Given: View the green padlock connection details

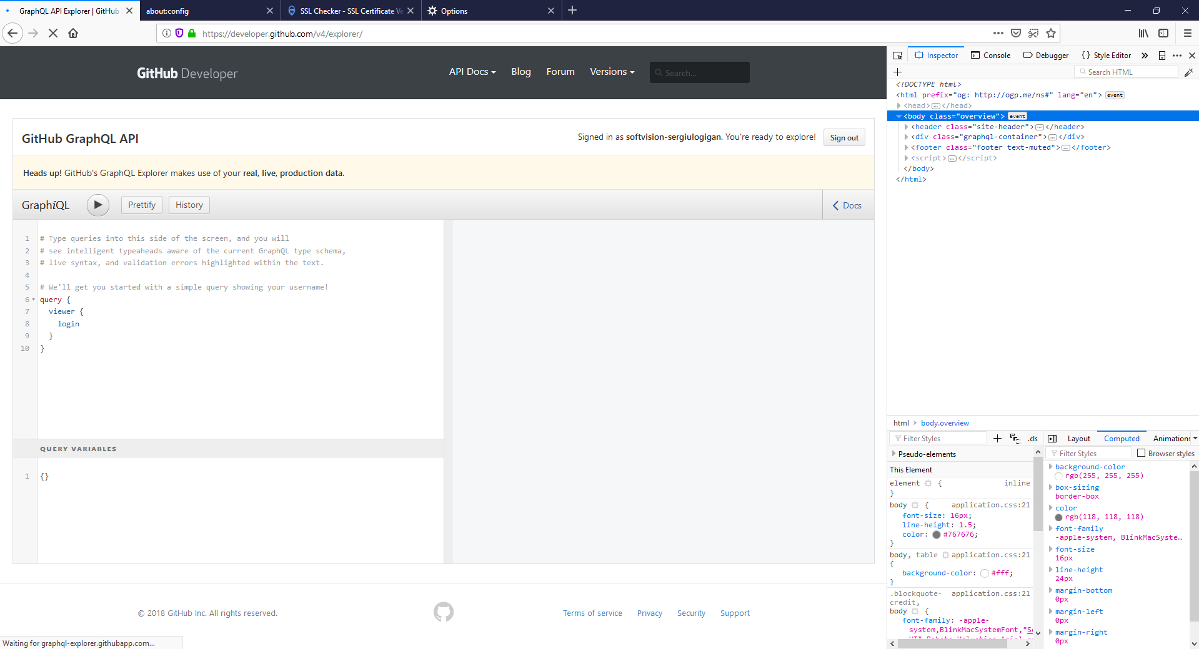Looking at the screenshot, I should tap(192, 33).
